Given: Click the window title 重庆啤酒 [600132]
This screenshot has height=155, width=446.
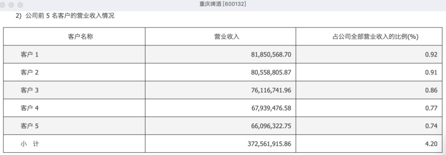Looking at the screenshot, I should (x=223, y=4).
